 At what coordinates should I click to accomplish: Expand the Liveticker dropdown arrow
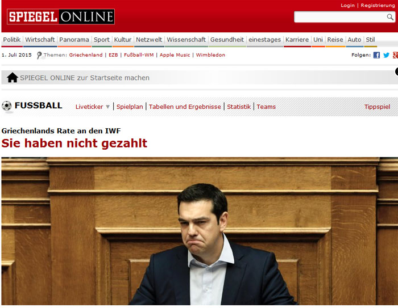(x=107, y=107)
